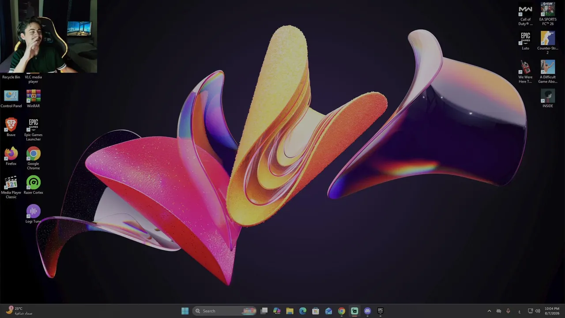Select the Control Panel desktop icon

pos(11,99)
